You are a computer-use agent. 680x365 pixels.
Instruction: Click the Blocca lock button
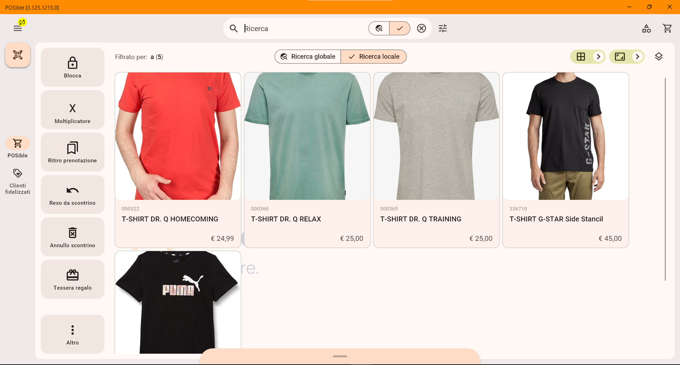coord(73,67)
